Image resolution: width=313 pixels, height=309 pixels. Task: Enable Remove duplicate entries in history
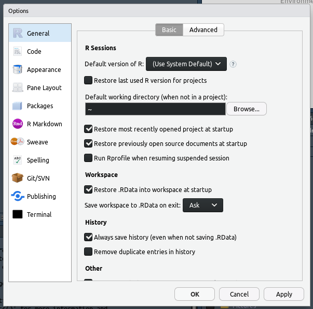point(88,252)
